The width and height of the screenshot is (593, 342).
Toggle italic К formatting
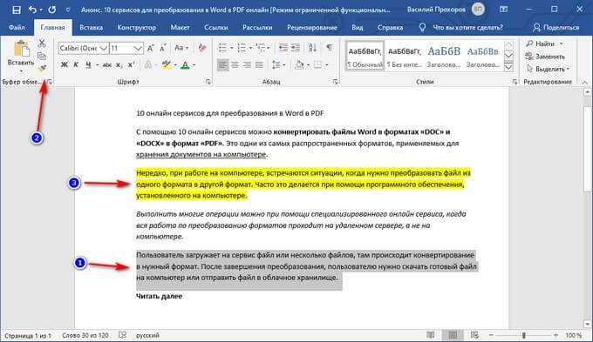click(x=76, y=65)
